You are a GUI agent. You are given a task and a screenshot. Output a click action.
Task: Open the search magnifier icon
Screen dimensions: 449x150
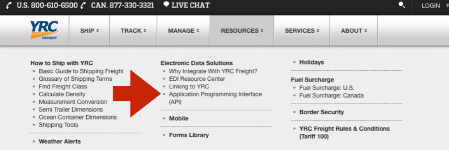click(x=402, y=5)
